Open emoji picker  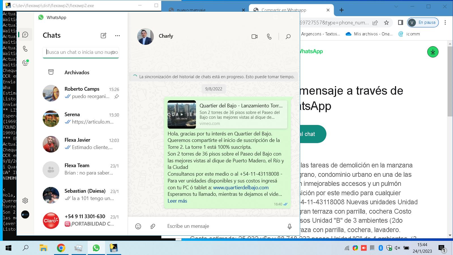138,226
